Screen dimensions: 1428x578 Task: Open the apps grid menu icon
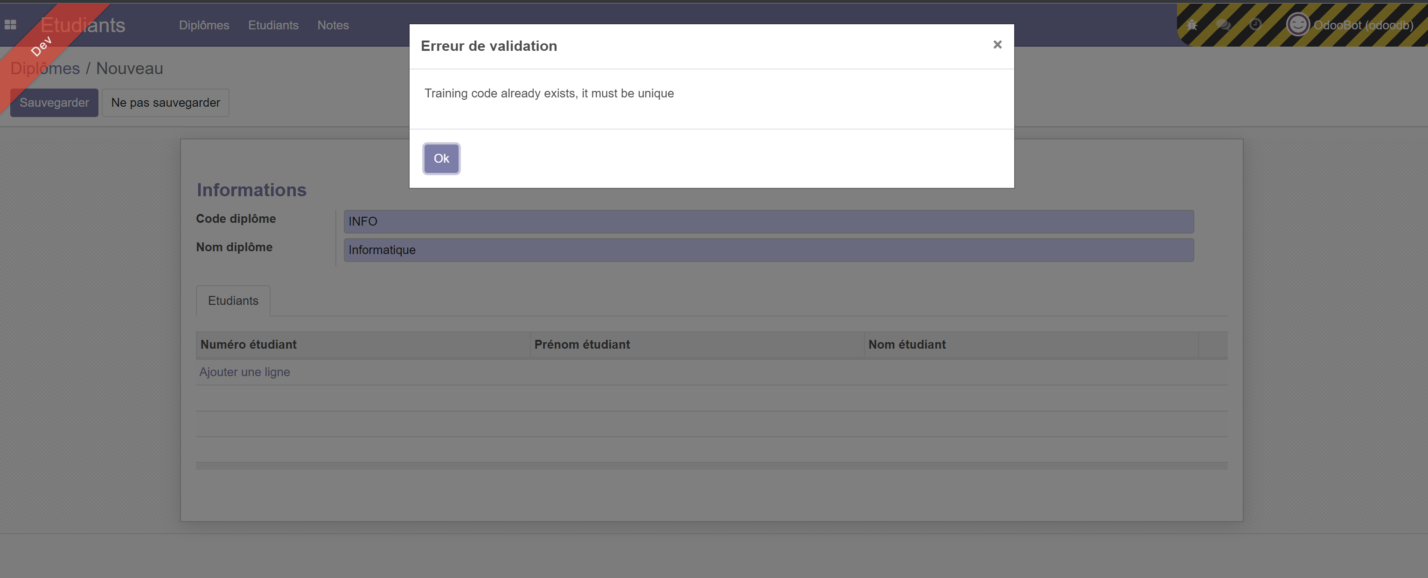click(10, 25)
